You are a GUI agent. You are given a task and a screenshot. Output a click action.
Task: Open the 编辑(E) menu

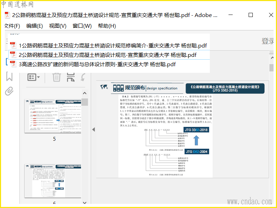(x=34, y=26)
